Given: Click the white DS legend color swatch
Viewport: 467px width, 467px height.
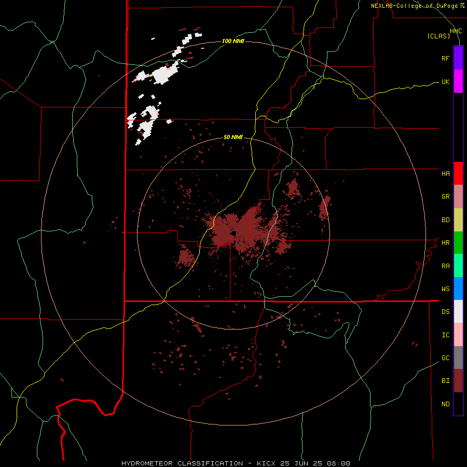Looking at the screenshot, I should pos(458,311).
